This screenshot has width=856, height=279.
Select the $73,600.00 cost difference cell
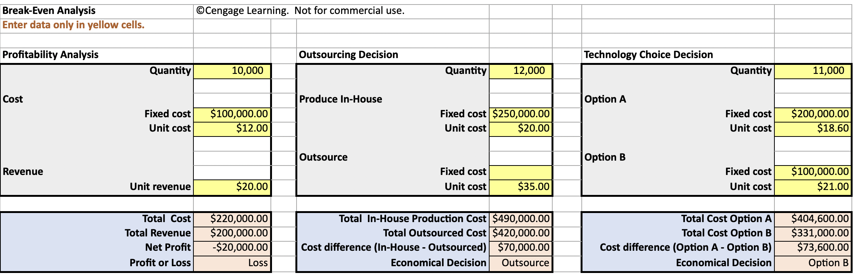tap(813, 248)
